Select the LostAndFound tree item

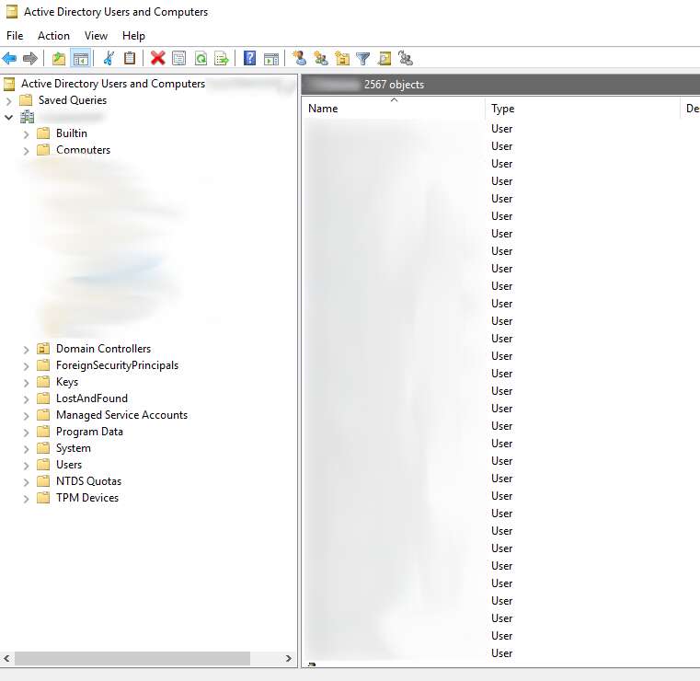click(91, 398)
